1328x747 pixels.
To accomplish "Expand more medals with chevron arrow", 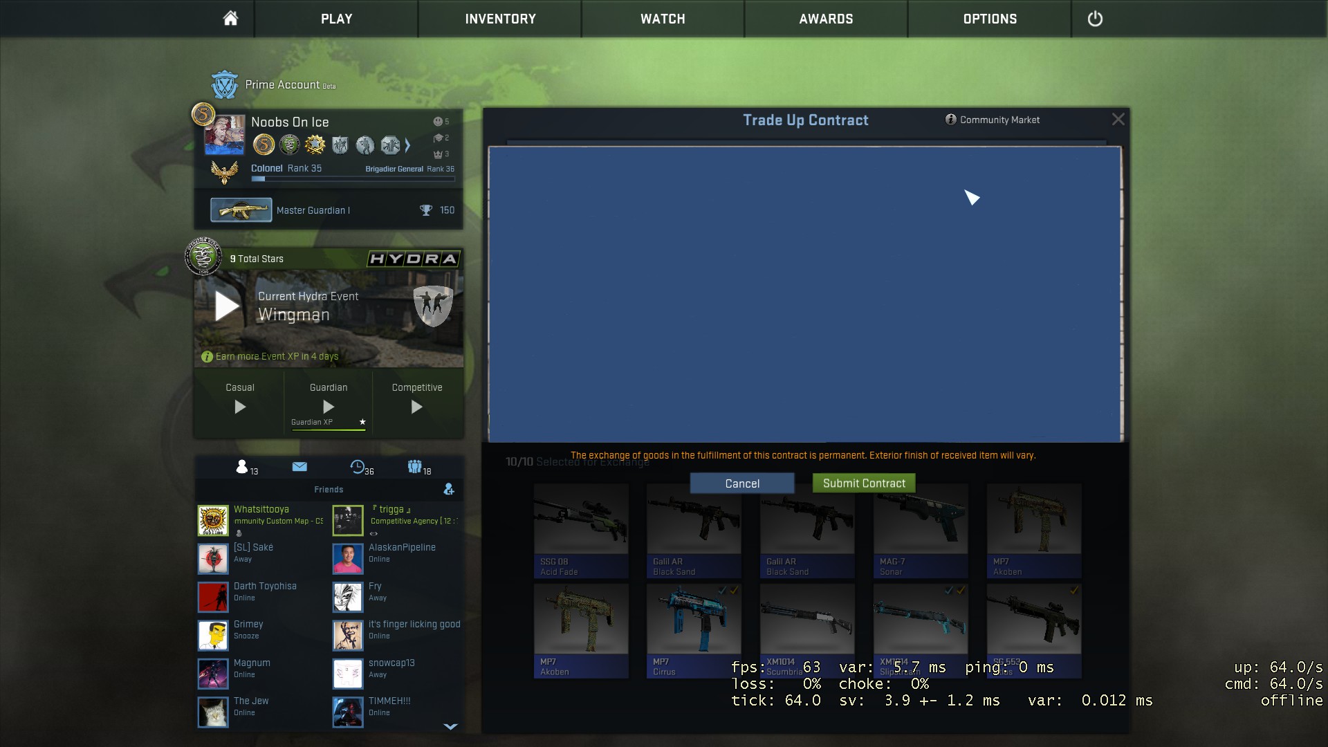I will click(408, 145).
